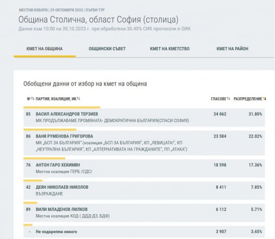Select КМЕТ НА РАЙОН tab
The width and height of the screenshot is (275, 239).
232,49
